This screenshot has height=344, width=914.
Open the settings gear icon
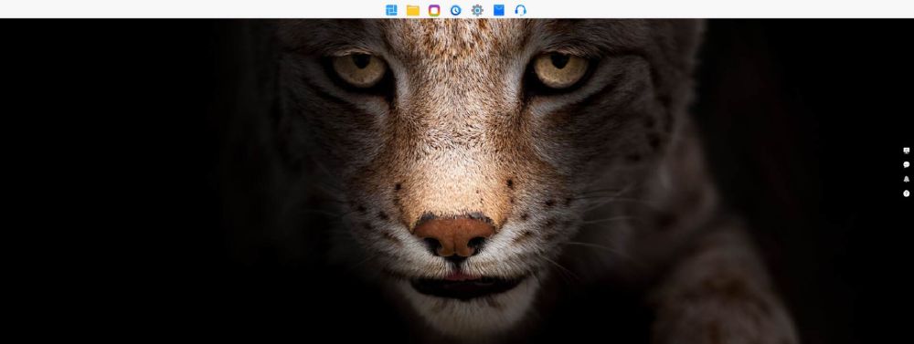(x=477, y=10)
